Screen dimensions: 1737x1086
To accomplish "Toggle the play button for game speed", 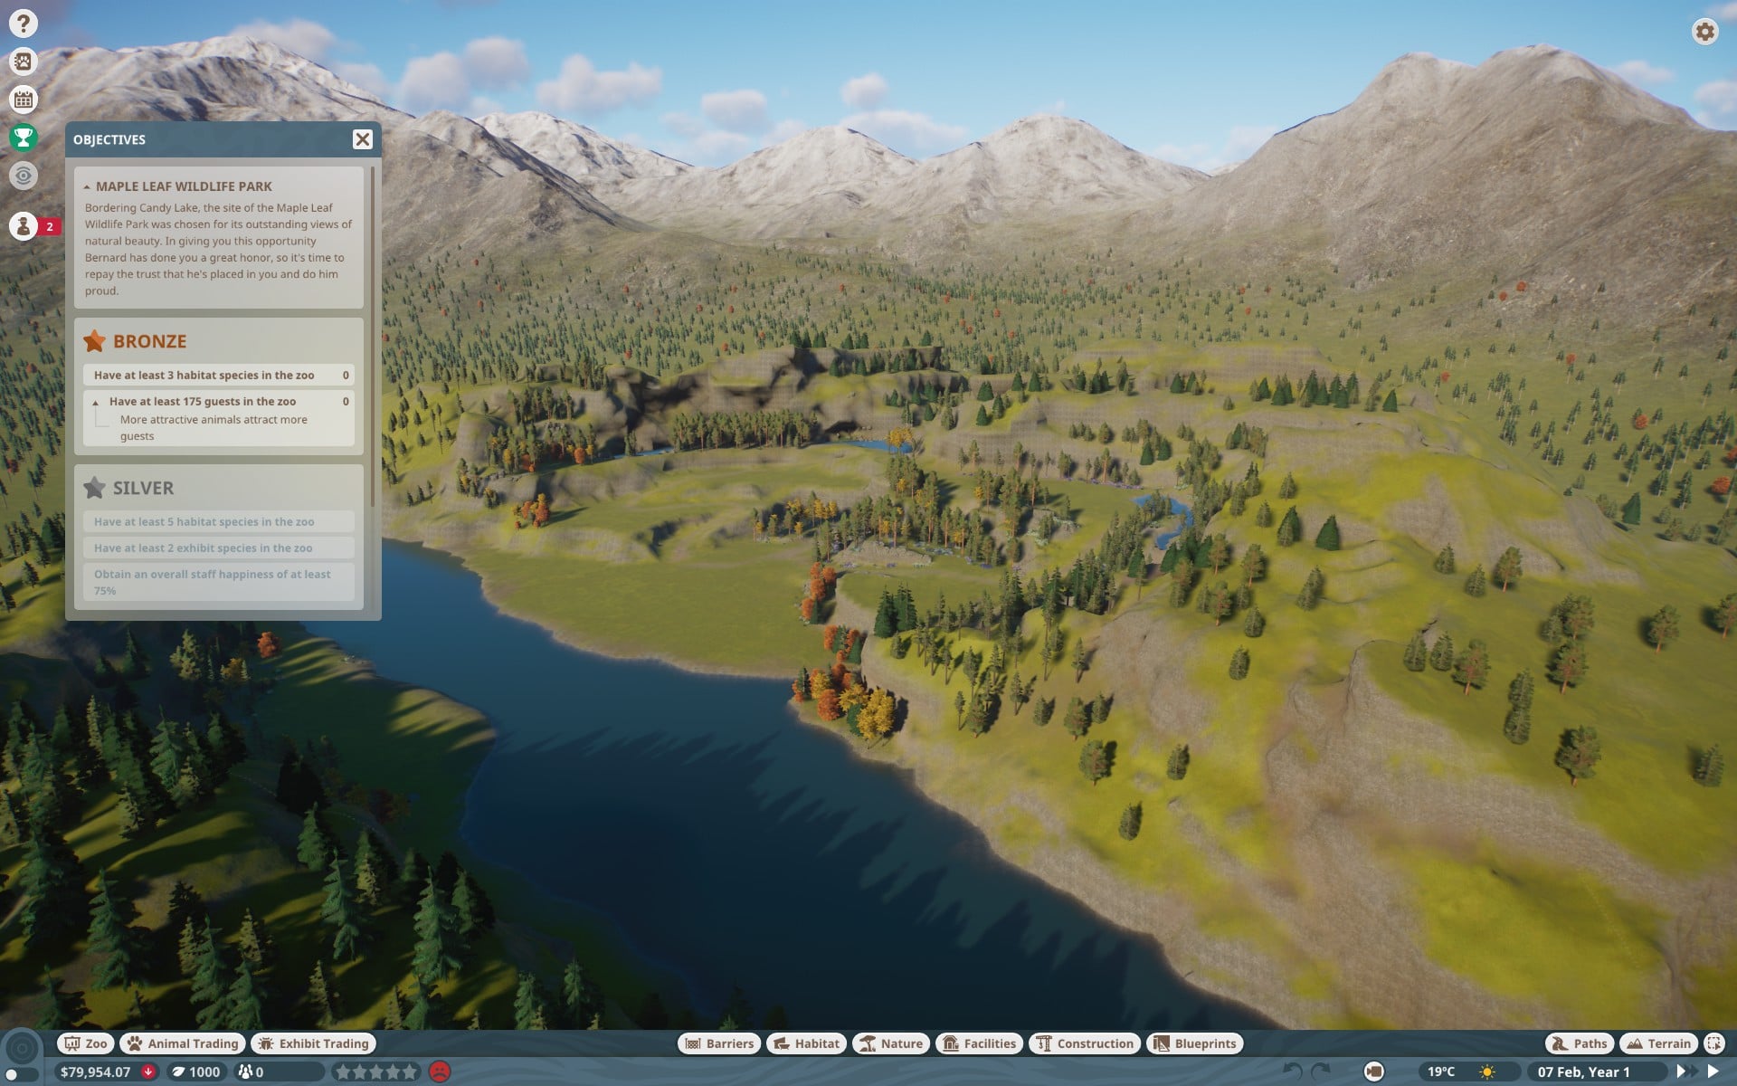I will [1713, 1072].
